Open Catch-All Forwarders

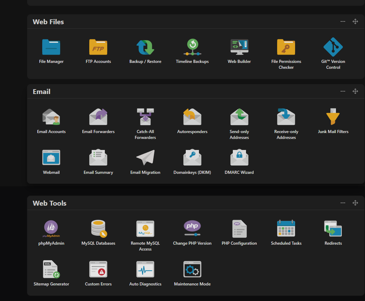[x=145, y=117]
